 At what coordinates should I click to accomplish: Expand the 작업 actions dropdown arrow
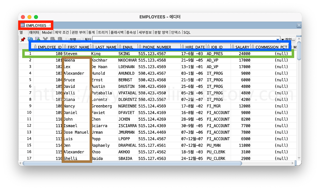[282, 39]
